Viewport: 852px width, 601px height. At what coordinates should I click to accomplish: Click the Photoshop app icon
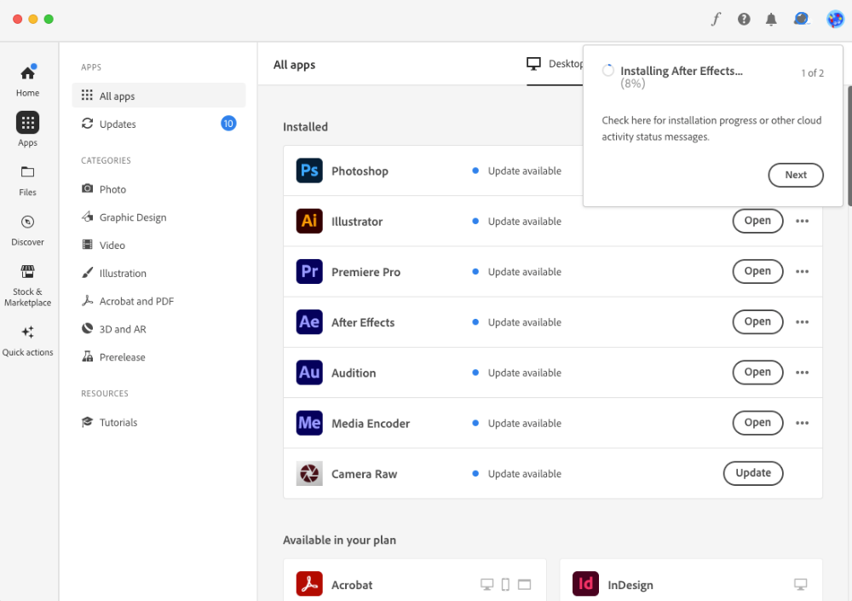(x=309, y=170)
